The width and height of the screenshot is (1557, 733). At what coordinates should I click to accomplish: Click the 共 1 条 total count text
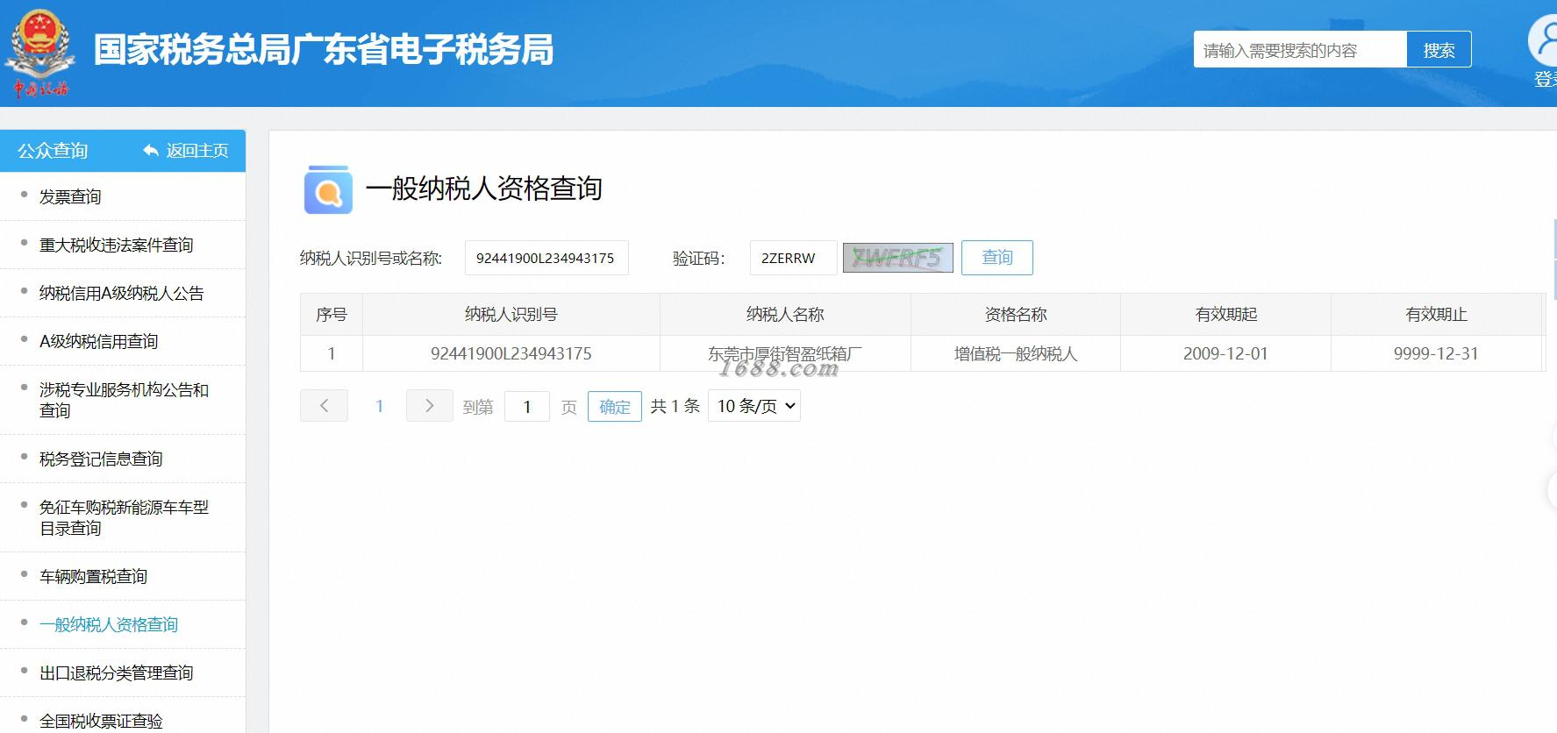coord(675,406)
